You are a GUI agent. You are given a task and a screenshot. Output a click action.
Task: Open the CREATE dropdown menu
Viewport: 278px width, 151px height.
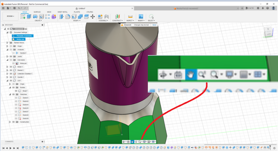click(38, 21)
